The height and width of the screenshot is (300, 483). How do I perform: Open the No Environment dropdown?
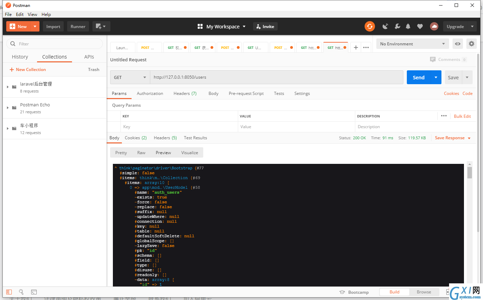click(413, 44)
